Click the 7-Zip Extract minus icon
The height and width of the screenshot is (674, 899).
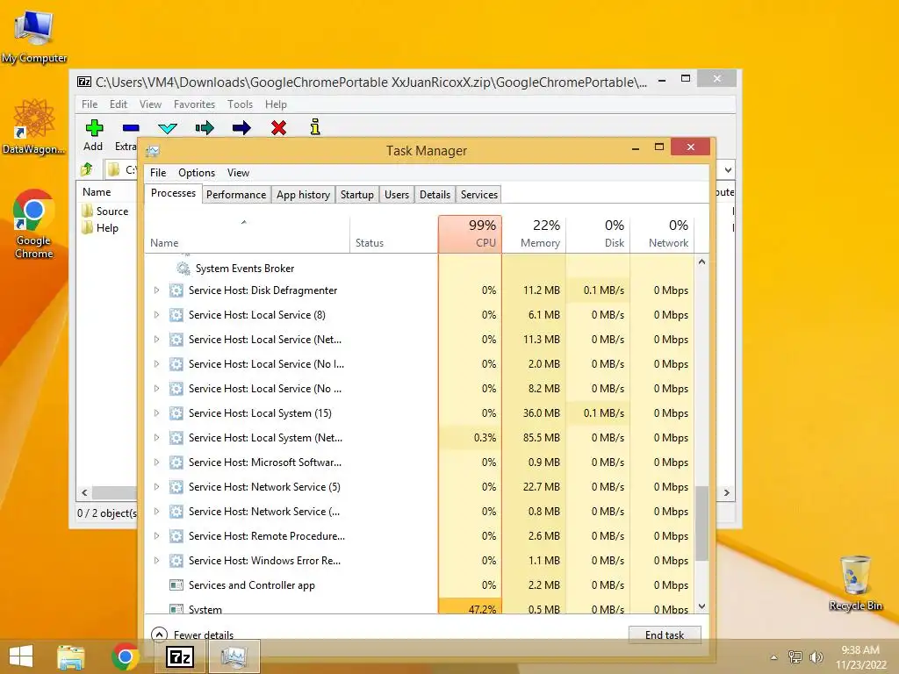131,128
